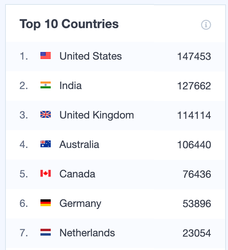Open the United Kingdom country entry
Viewport: 228px width, 250px height.
click(x=97, y=115)
